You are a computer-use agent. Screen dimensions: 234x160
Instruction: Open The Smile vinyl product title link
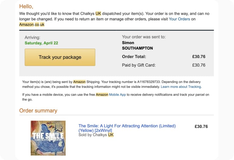pos(127,128)
